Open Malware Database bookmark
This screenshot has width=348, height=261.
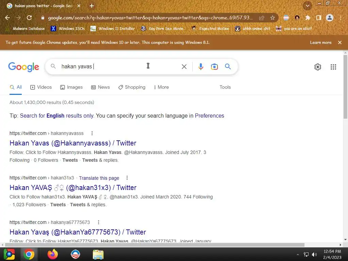26,29
